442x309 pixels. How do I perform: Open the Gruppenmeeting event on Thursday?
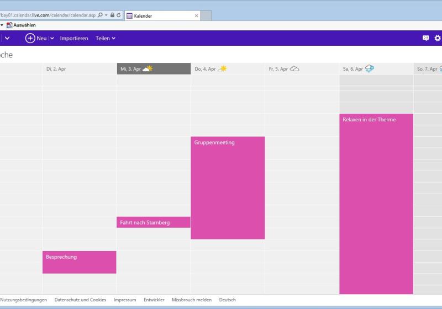click(228, 188)
